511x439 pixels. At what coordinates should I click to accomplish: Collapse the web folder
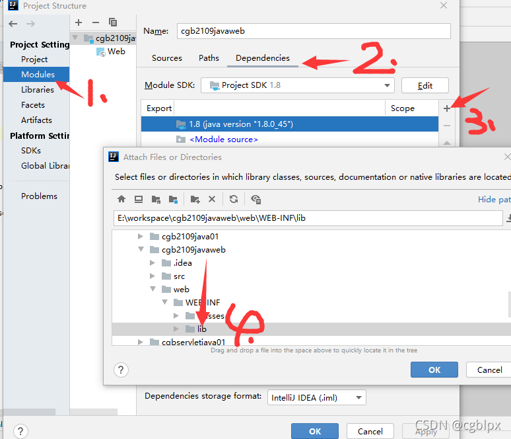pyautogui.click(x=153, y=289)
